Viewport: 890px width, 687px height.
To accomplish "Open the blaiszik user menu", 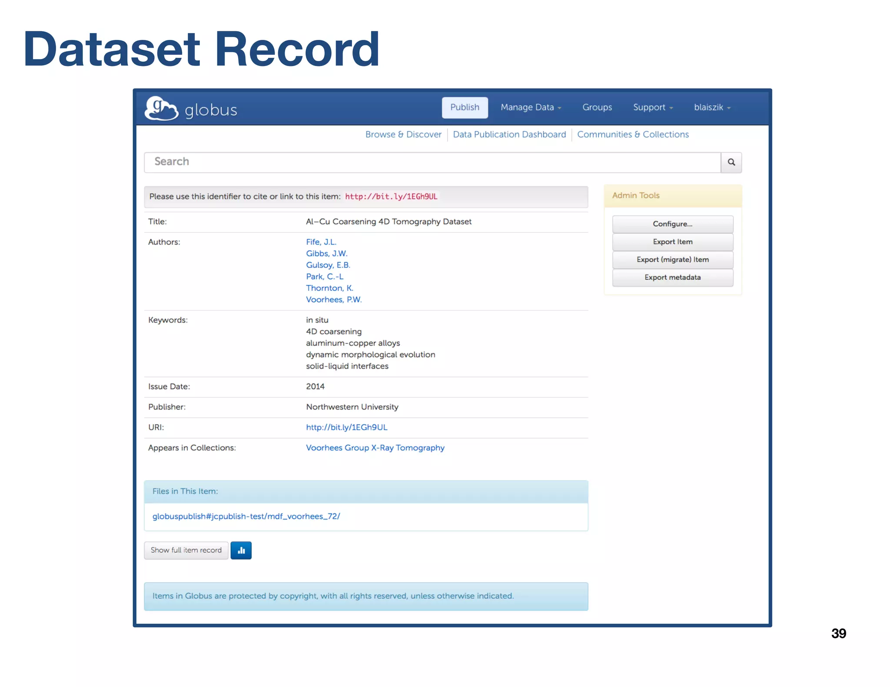I will click(712, 107).
